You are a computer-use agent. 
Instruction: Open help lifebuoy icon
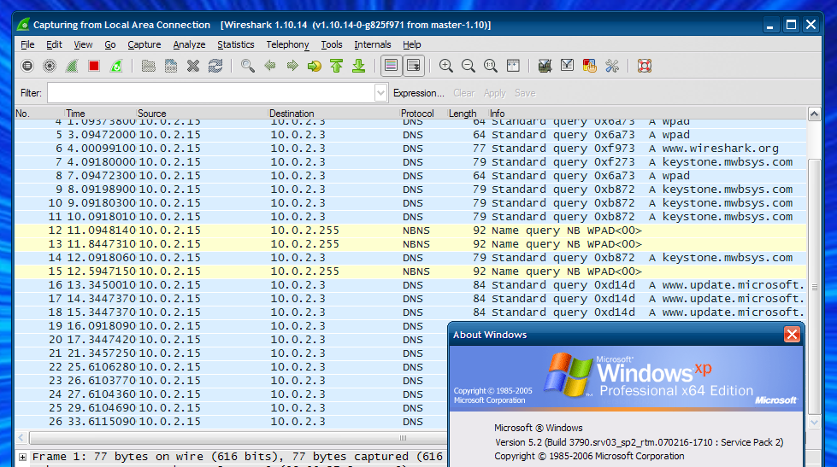[645, 66]
